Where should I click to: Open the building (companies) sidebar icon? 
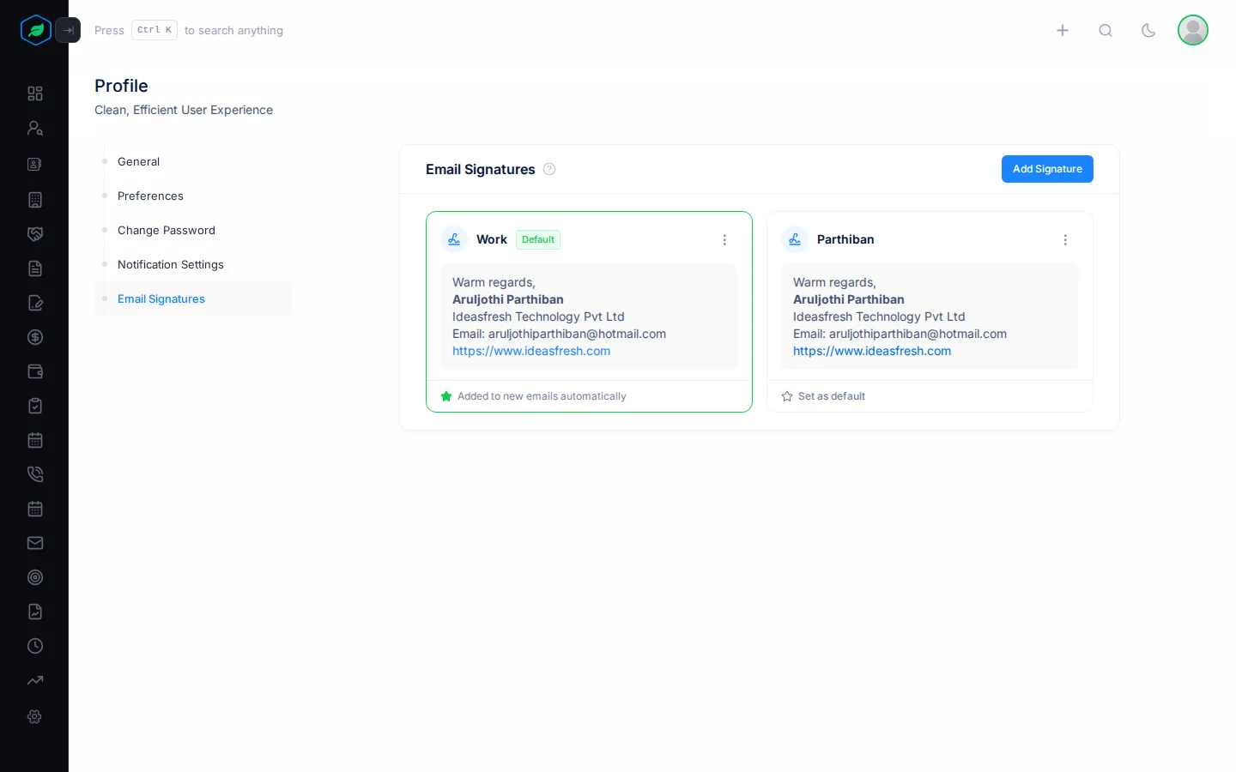pos(35,200)
